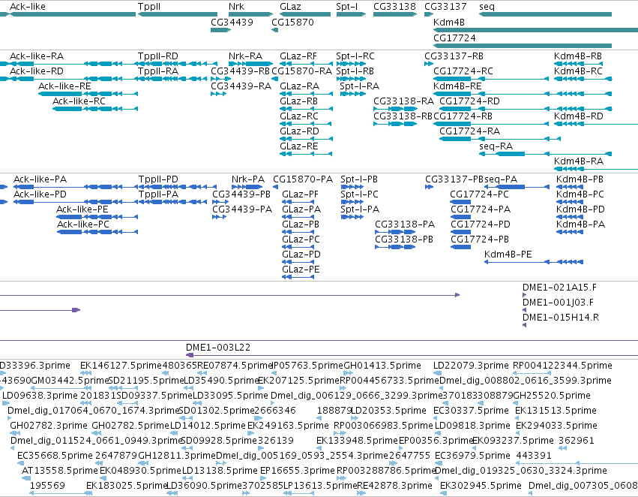
Task: Select the DME1-015H14.R clone label
Action: (561, 318)
